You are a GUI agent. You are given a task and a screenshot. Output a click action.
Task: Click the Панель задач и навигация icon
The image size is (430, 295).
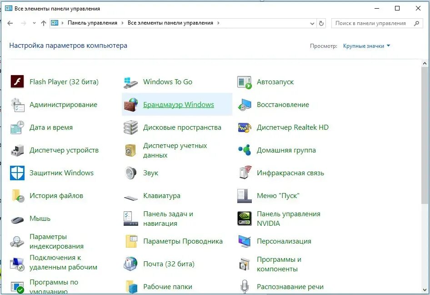coord(131,219)
